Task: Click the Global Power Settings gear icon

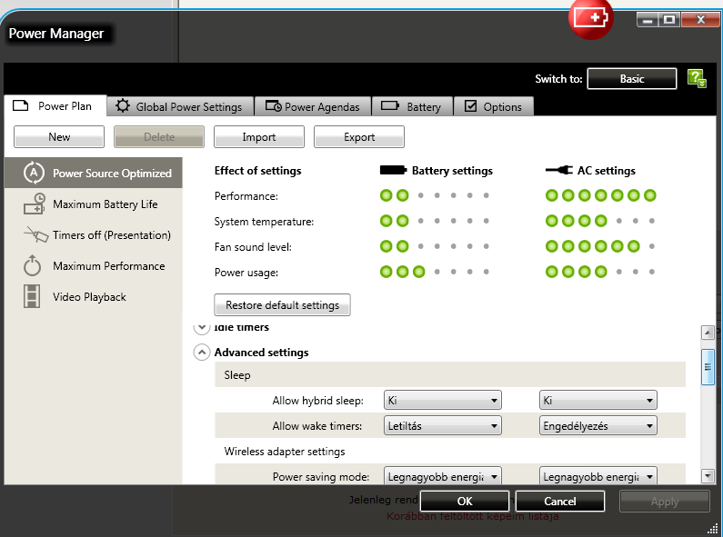Action: click(x=123, y=106)
